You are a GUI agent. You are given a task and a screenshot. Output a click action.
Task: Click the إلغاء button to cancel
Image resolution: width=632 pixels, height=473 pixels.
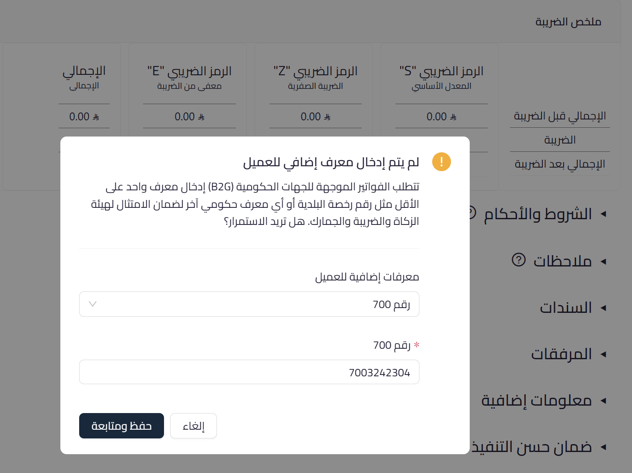pos(193,425)
